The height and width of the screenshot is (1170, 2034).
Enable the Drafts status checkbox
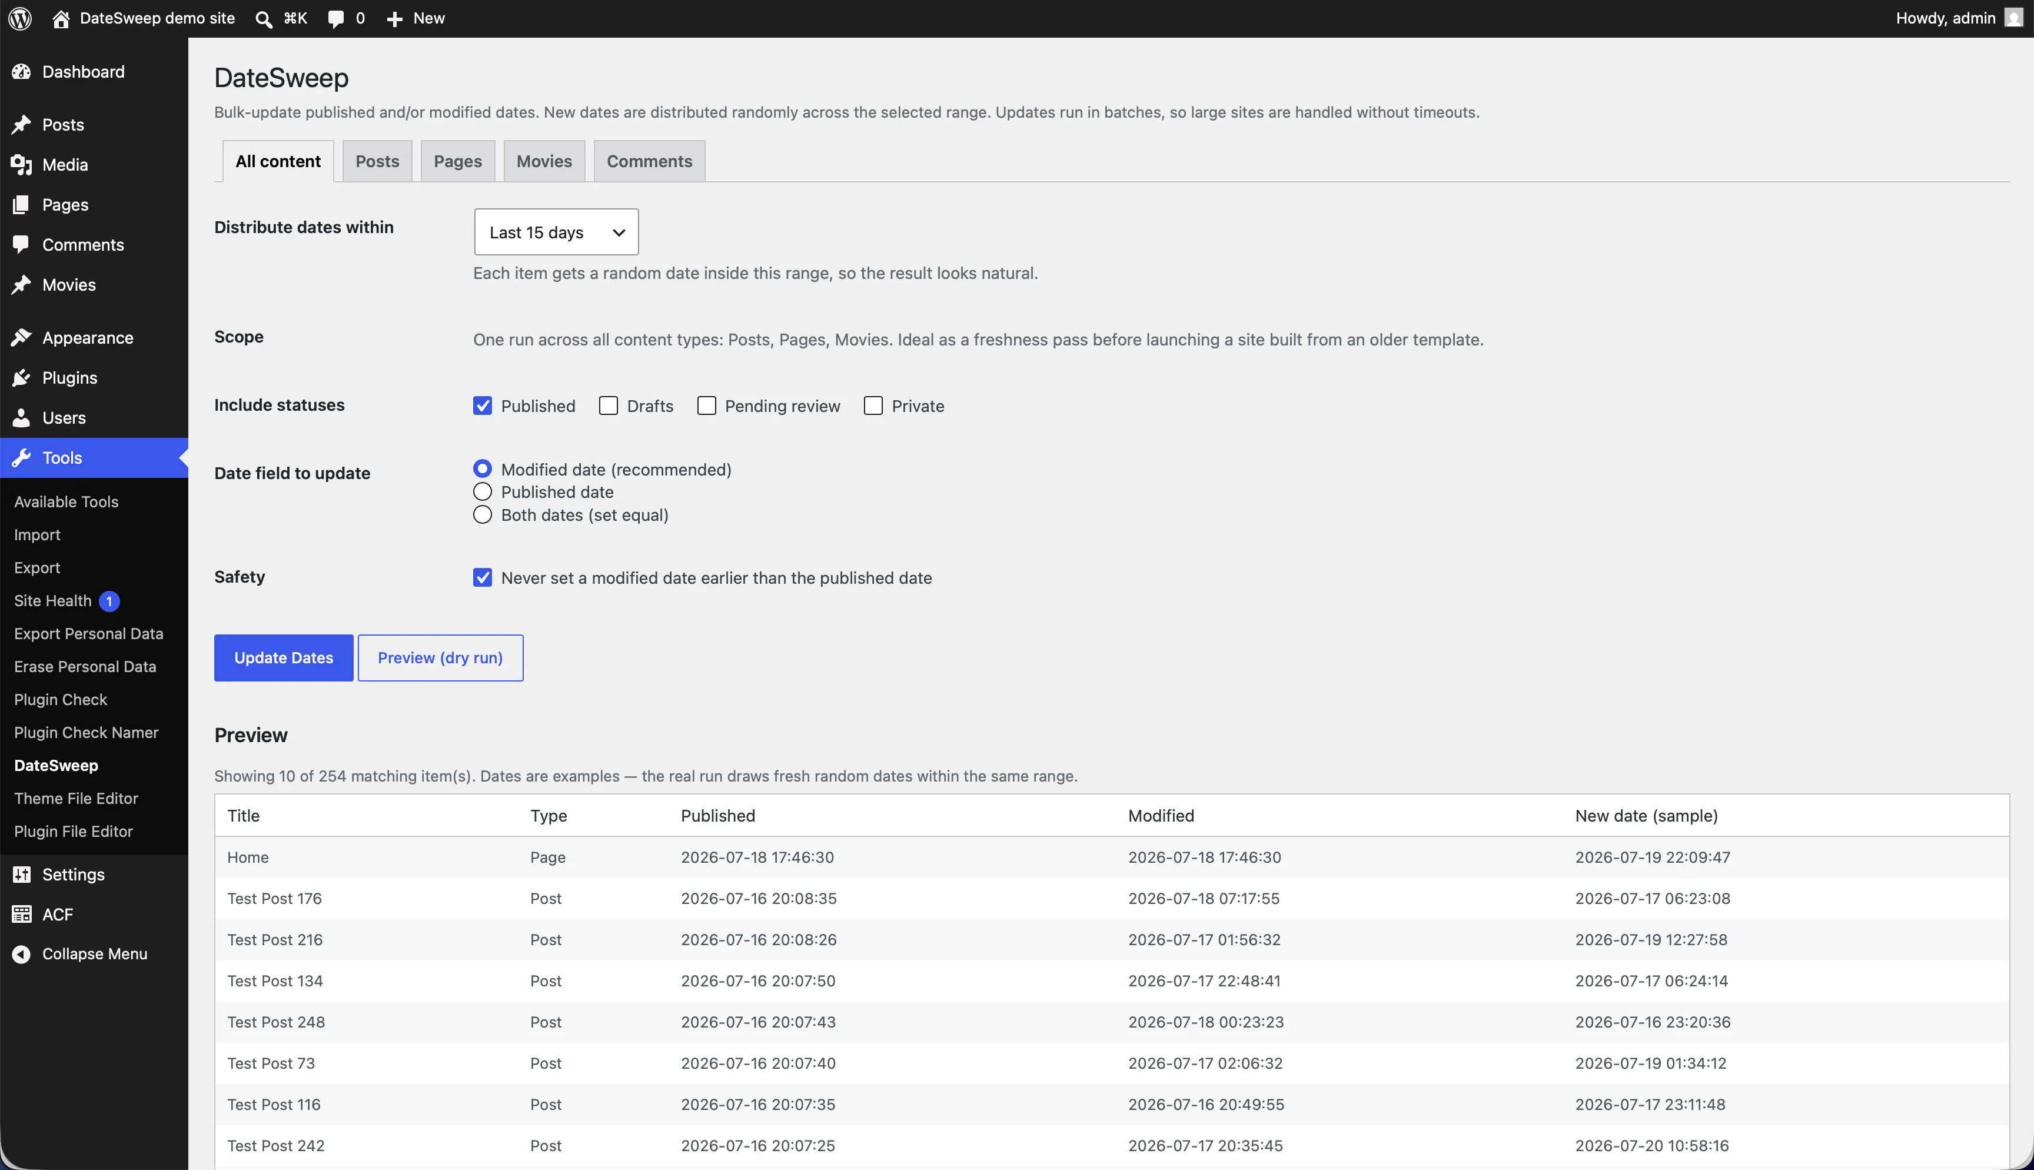608,406
